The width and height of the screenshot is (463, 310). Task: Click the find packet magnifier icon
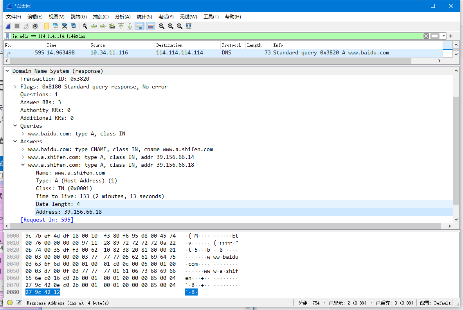pos(85,26)
